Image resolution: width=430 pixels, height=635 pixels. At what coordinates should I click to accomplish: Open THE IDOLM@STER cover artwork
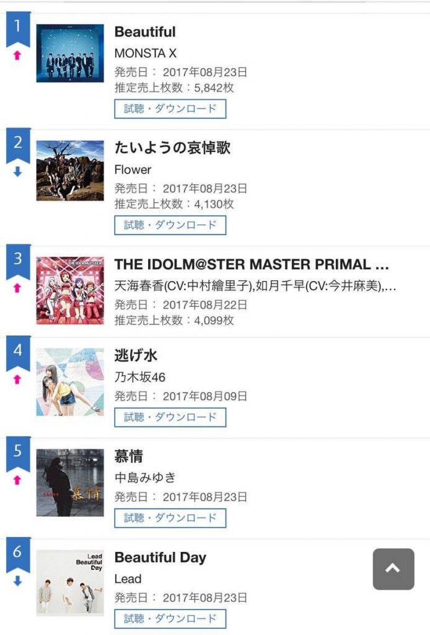pyautogui.click(x=70, y=290)
